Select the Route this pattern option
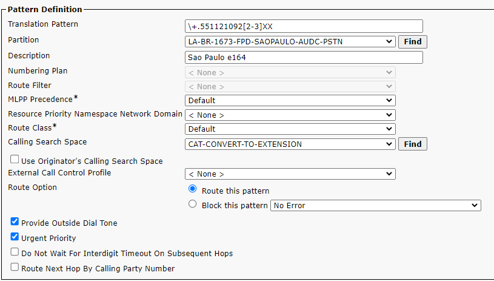 193,189
